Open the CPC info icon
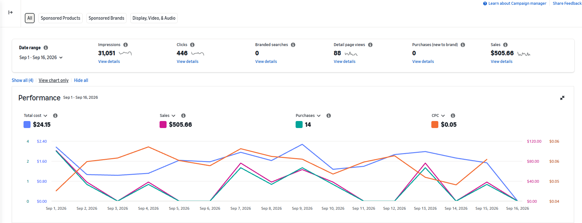582x223 pixels. (x=453, y=116)
